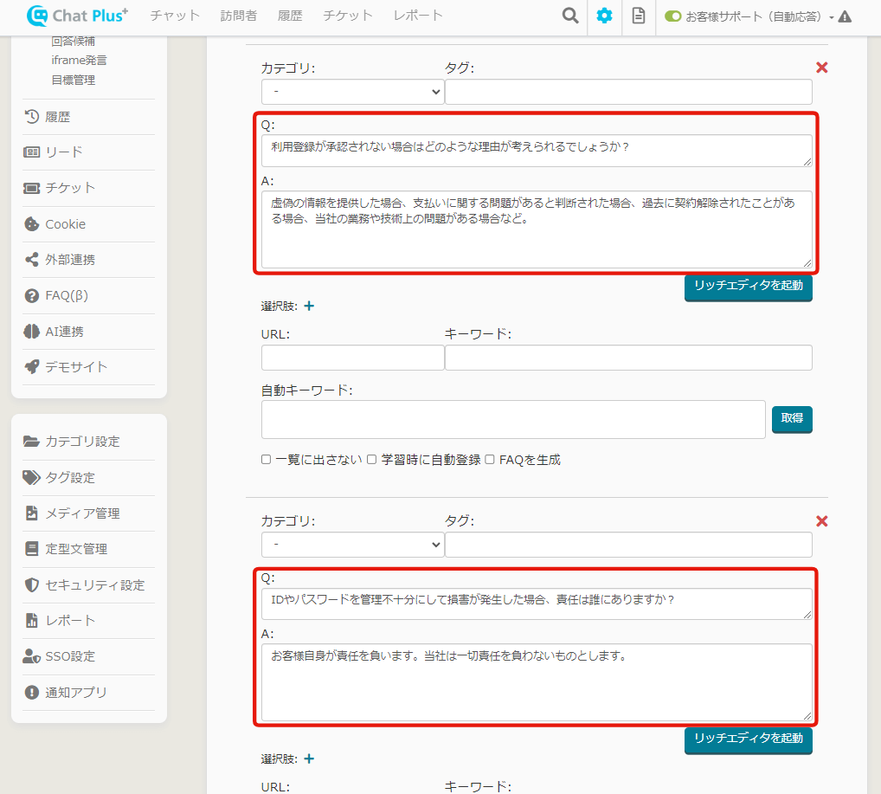Click the Chat Plus logo
881x794 pixels.
pyautogui.click(x=78, y=16)
